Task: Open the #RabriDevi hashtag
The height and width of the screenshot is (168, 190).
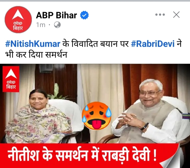Action: (153, 44)
